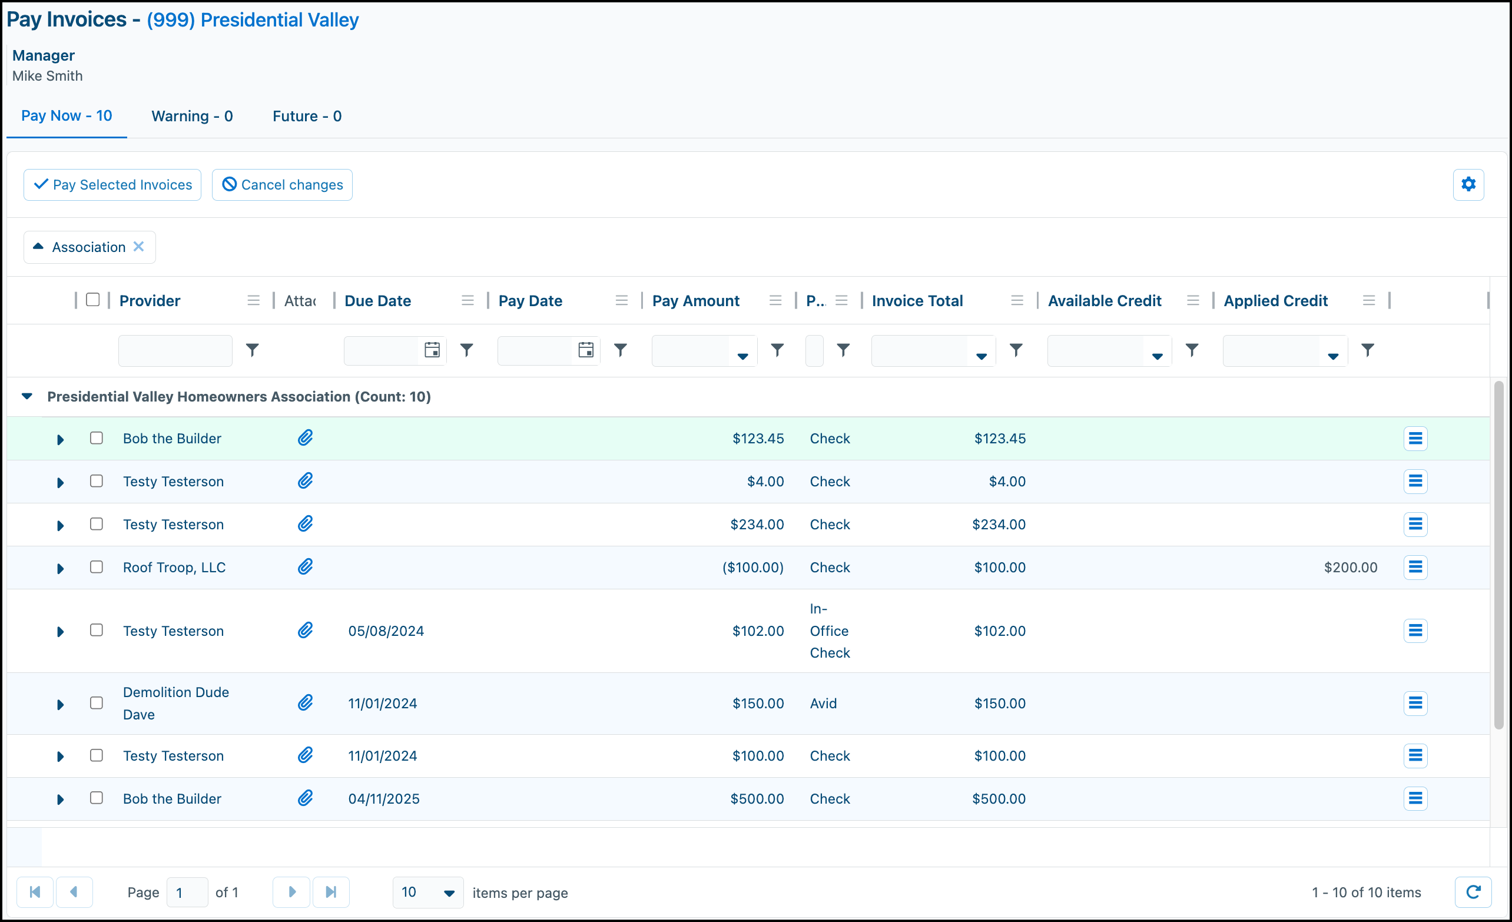Screen dimensions: 1512x922
Task: Click the Provider filter text field
Action: click(175, 350)
